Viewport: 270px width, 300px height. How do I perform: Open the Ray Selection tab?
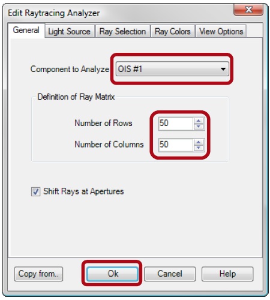[122, 32]
